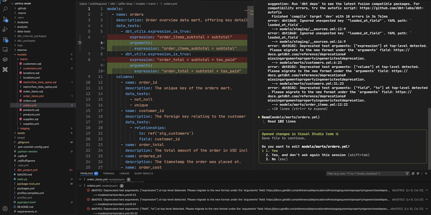Switch to the Terminal tab
The height and width of the screenshot is (215, 431).
click(x=109, y=173)
